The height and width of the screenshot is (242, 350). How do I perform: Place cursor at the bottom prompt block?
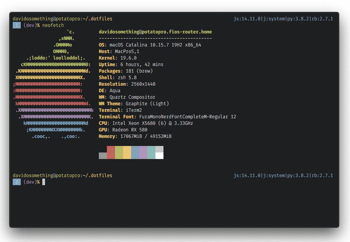[x=44, y=182]
